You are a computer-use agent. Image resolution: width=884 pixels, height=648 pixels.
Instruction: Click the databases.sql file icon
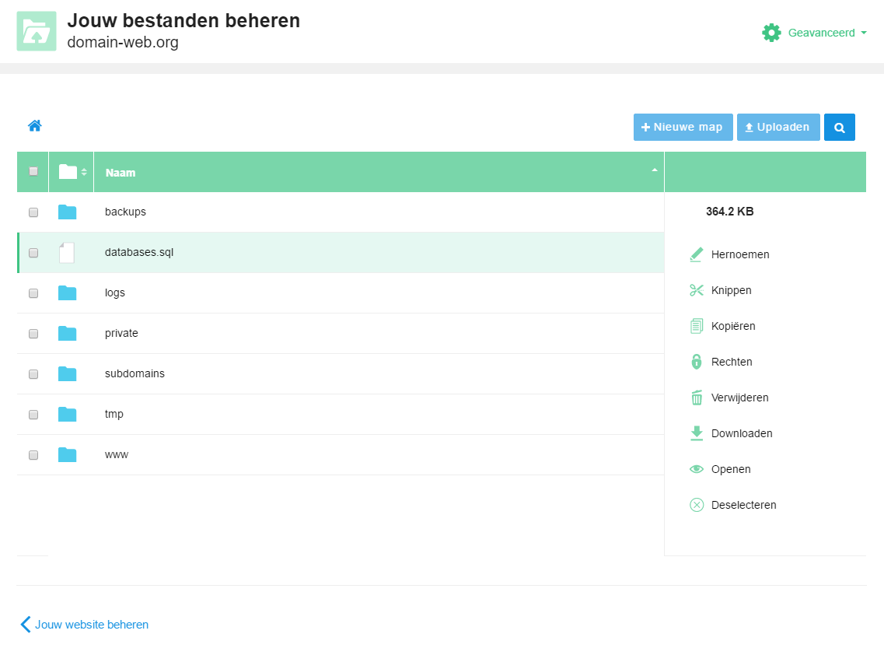tap(67, 253)
